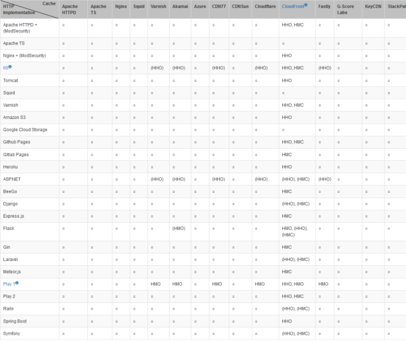Click the ASP.NET row's Fastly (HHO) cell
The height and width of the screenshot is (347, 406).
tap(325, 179)
